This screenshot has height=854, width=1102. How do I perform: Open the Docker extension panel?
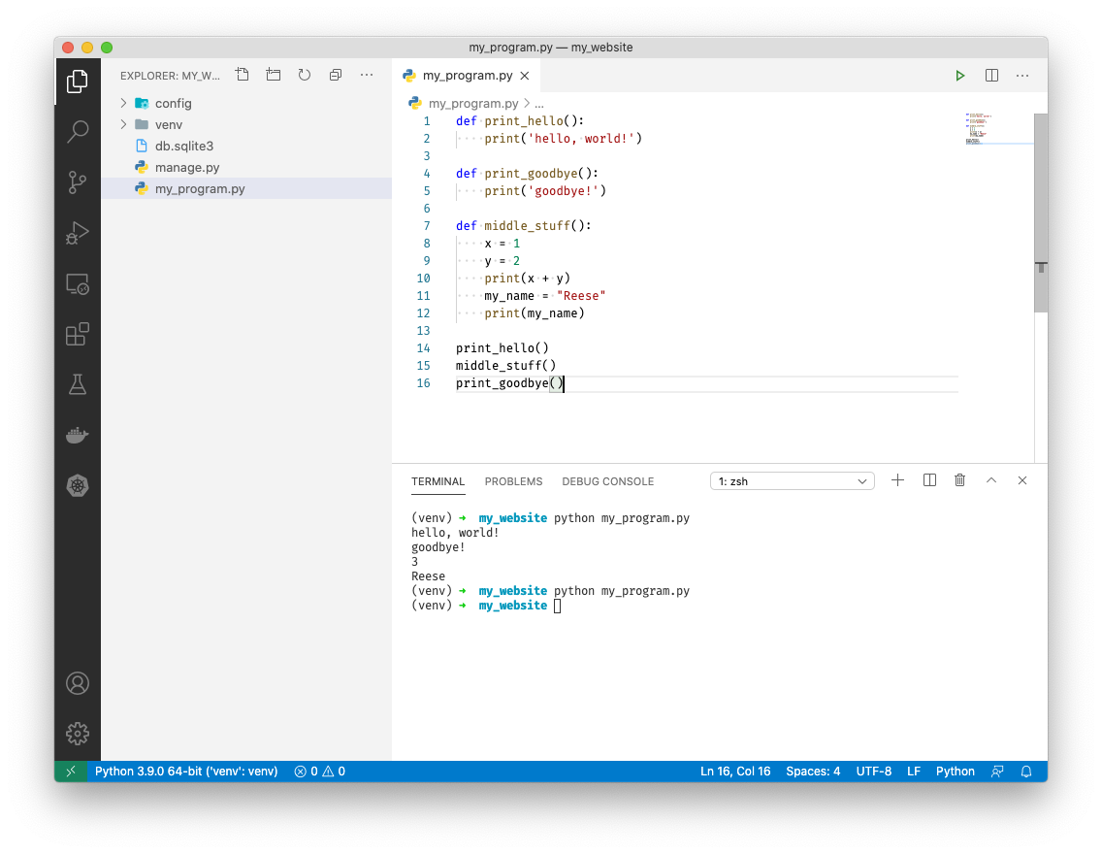(78, 435)
